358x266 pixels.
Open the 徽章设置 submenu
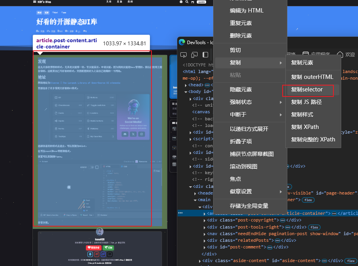pos(250,191)
